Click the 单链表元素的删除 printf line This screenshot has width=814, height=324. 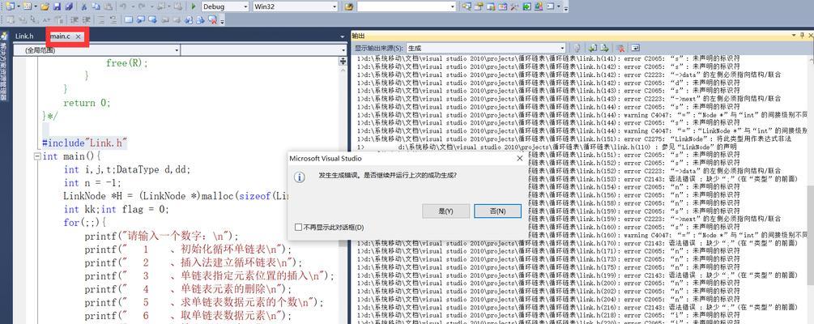(189, 289)
